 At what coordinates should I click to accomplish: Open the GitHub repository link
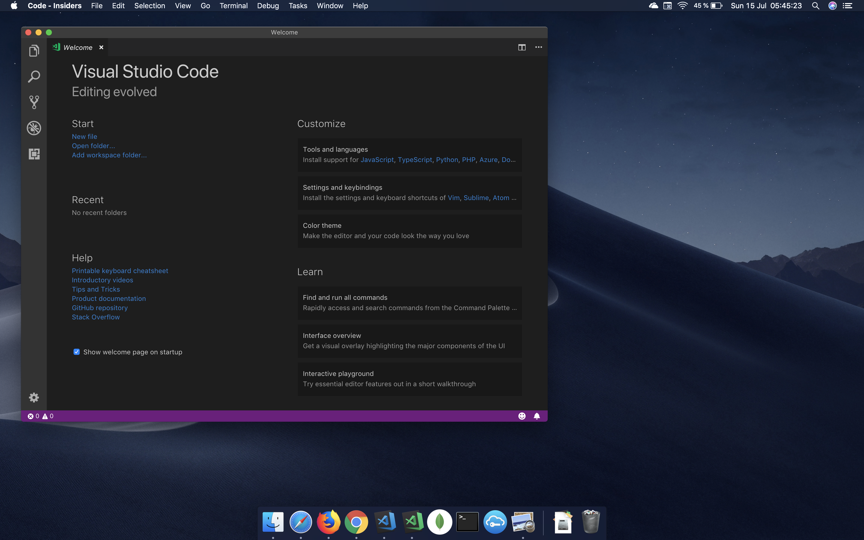tap(100, 308)
